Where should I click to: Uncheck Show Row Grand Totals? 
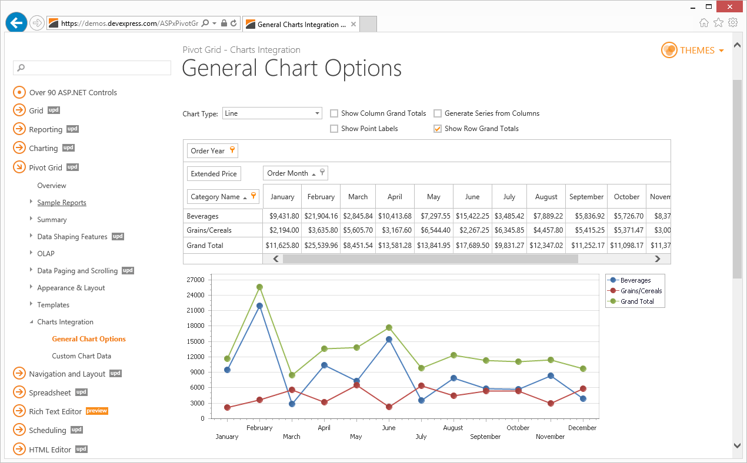pyautogui.click(x=438, y=128)
